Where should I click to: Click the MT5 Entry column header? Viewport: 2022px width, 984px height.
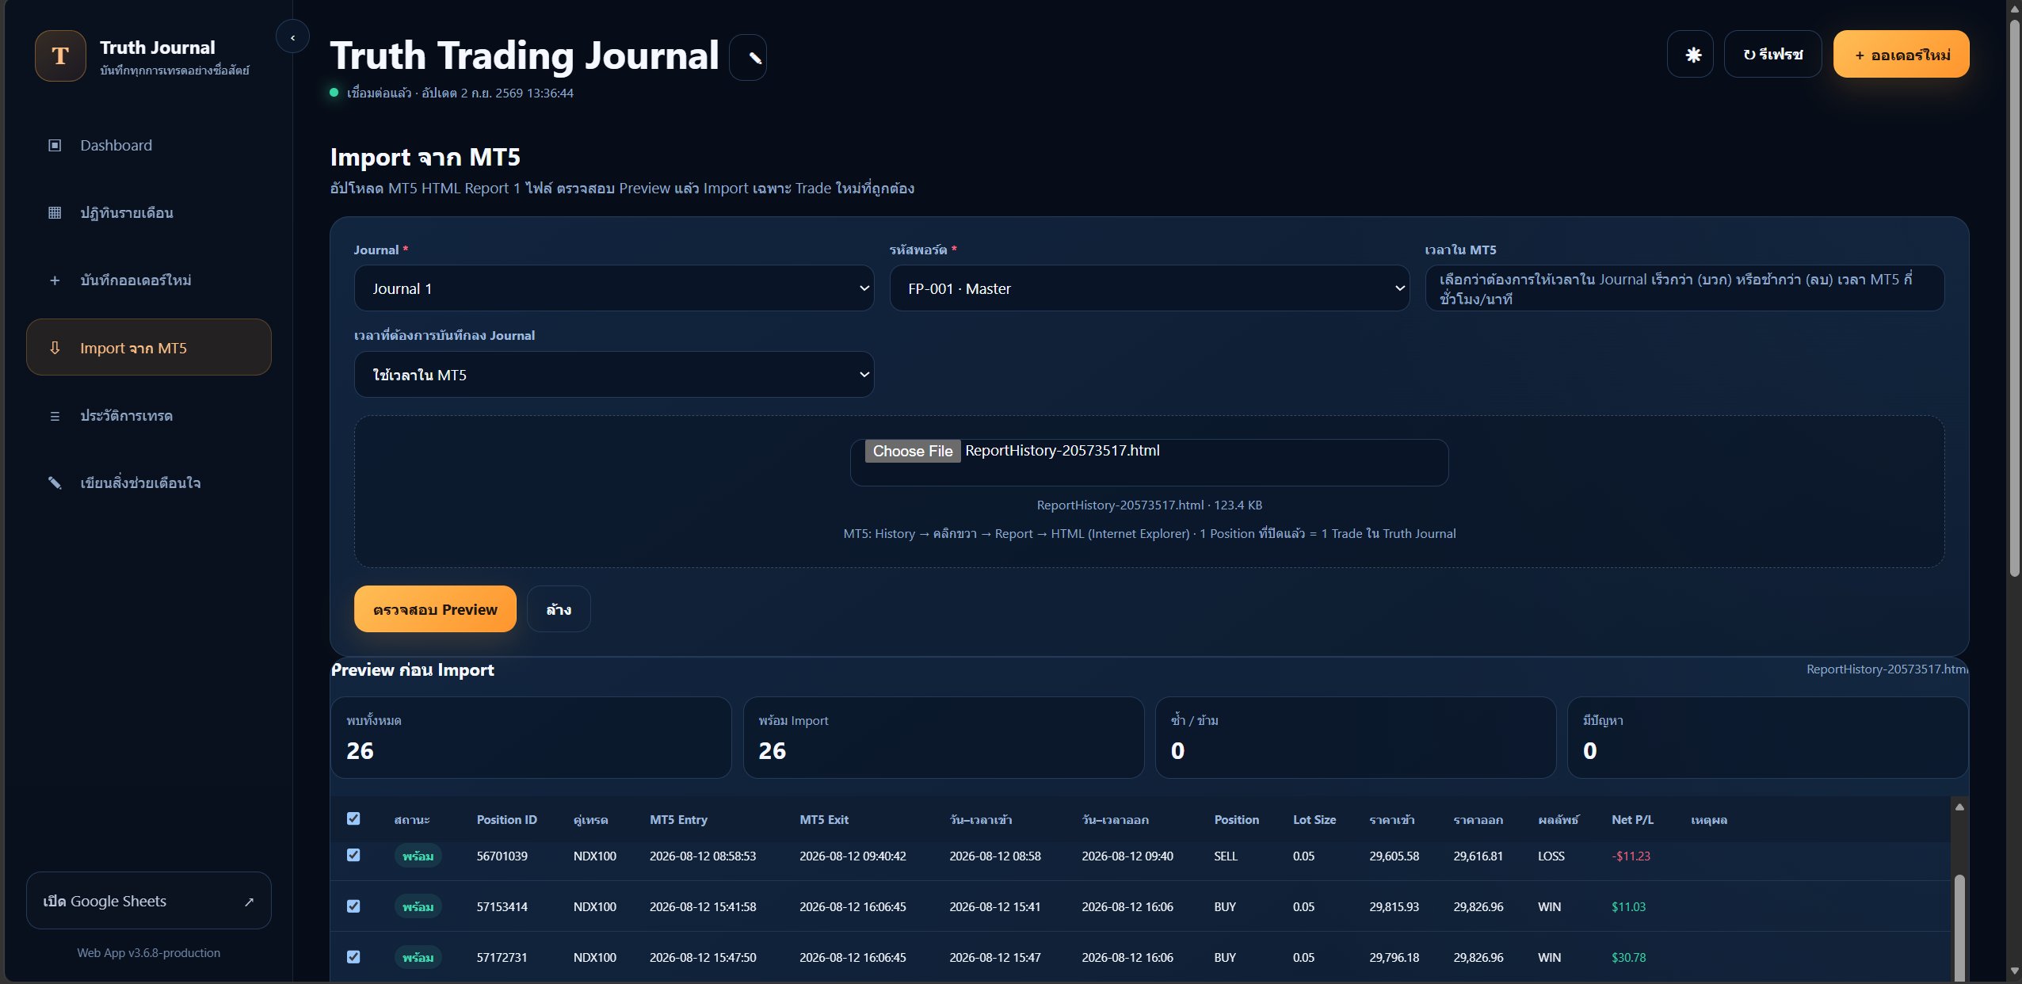coord(678,820)
